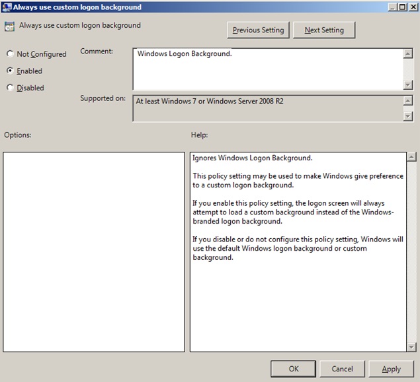
Task: Go to Next Setting
Action: pos(324,30)
